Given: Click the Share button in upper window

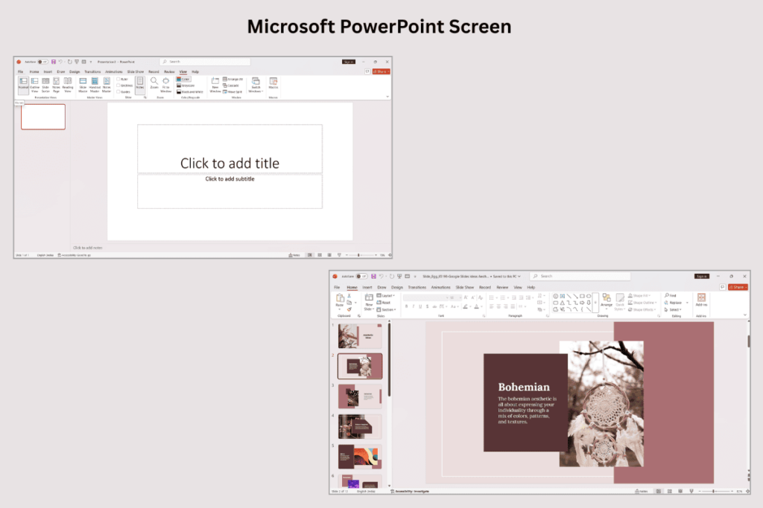Looking at the screenshot, I should click(x=381, y=71).
